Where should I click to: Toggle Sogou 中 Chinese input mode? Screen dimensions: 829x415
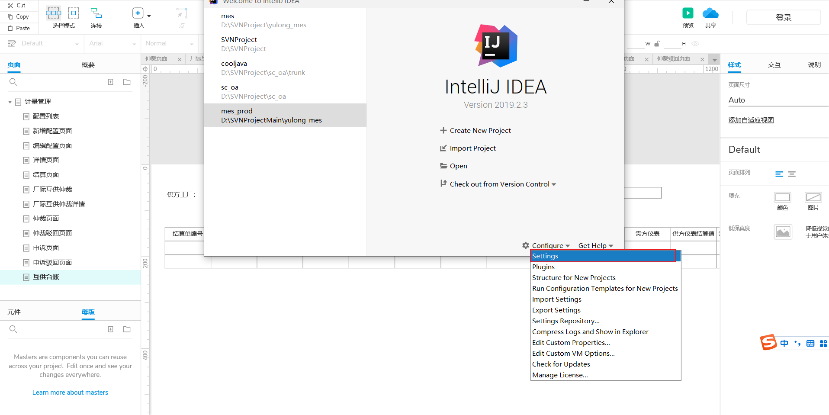coord(784,344)
